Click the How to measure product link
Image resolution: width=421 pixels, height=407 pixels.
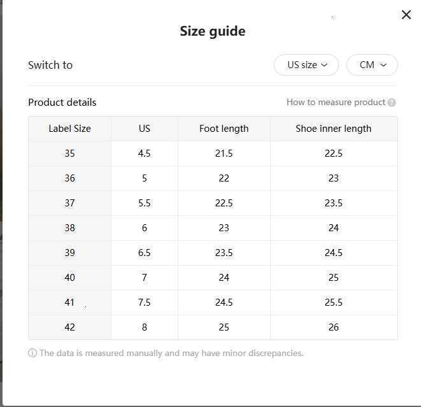point(336,102)
